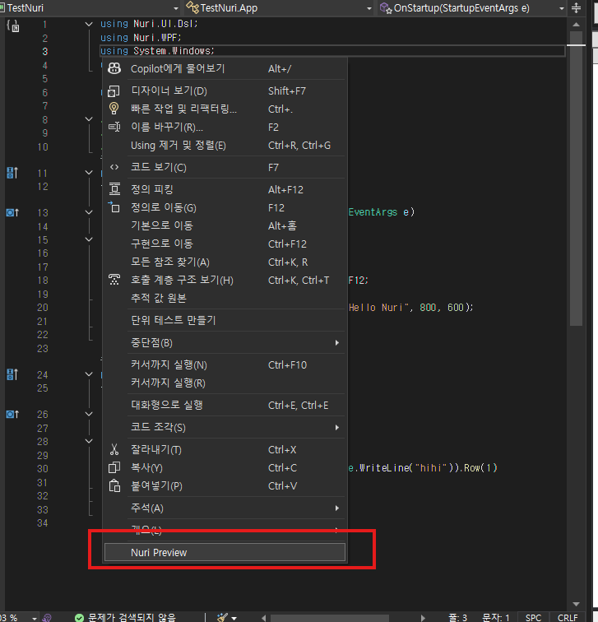Collapse the using block at line 1
The width and height of the screenshot is (598, 622).
tap(89, 24)
